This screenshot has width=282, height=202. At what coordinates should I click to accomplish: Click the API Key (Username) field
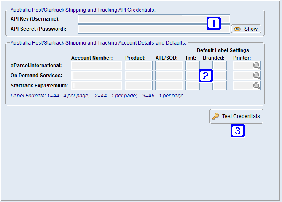tap(154, 19)
